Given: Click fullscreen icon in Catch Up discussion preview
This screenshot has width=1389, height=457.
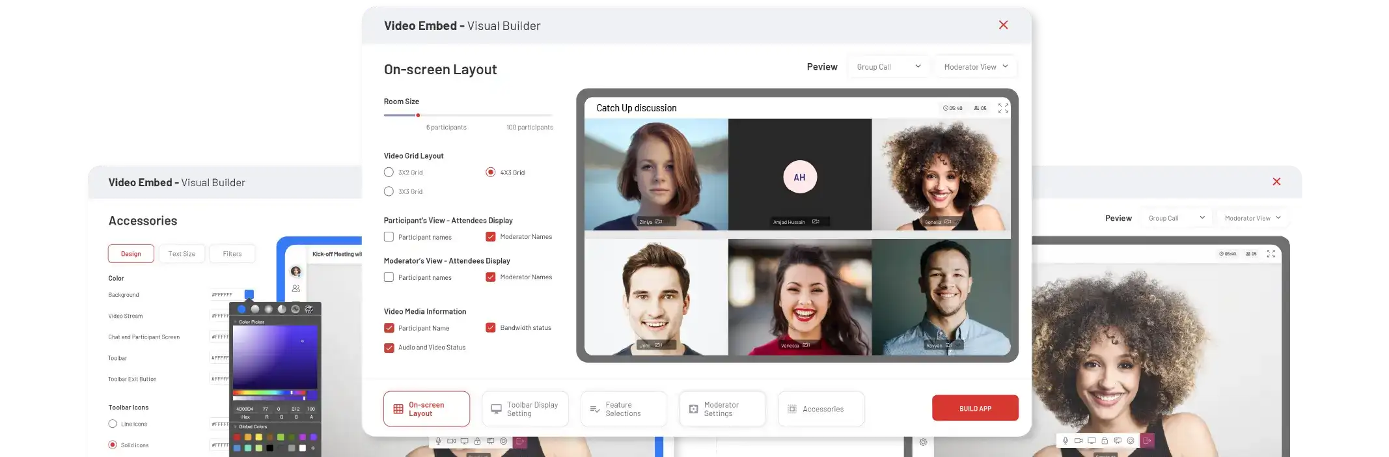Looking at the screenshot, I should point(1003,108).
